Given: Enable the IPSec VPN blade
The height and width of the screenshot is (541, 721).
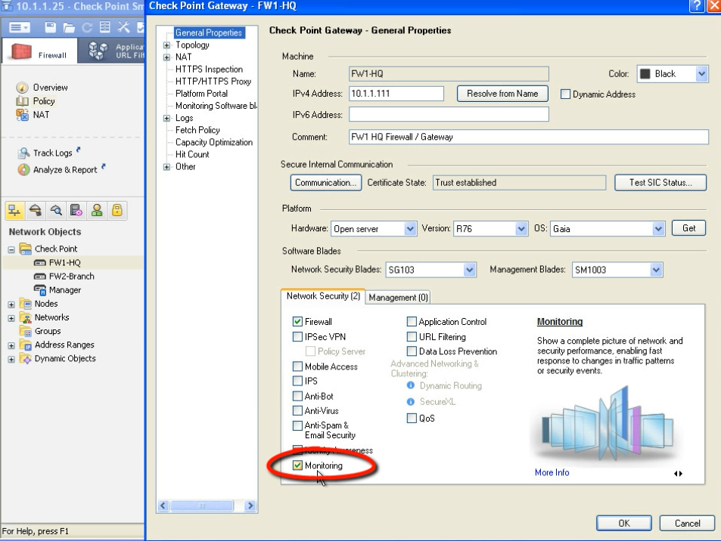Looking at the screenshot, I should [x=297, y=337].
